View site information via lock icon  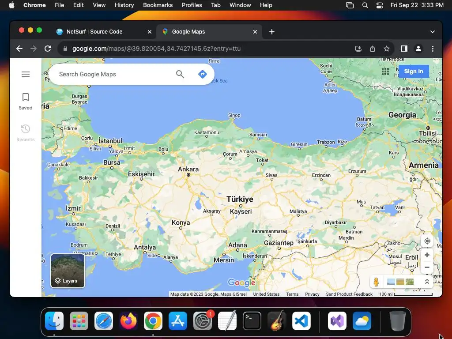tap(65, 49)
